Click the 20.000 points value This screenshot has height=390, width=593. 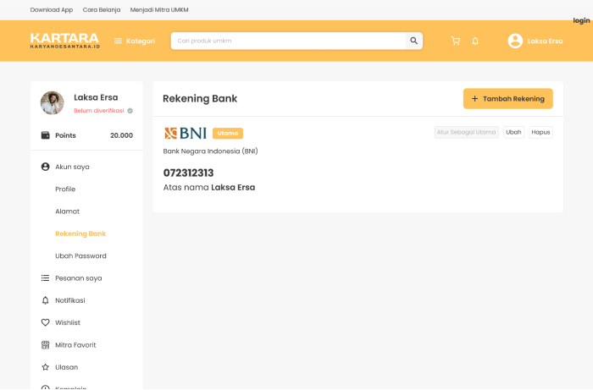[121, 135]
